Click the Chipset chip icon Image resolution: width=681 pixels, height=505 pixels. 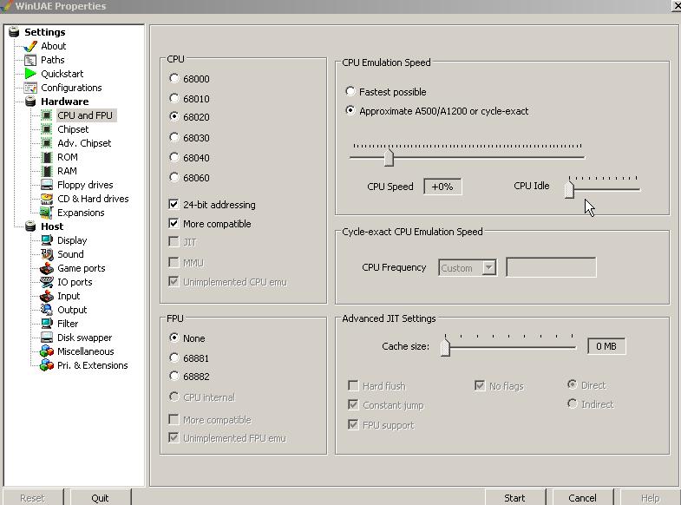pos(47,129)
